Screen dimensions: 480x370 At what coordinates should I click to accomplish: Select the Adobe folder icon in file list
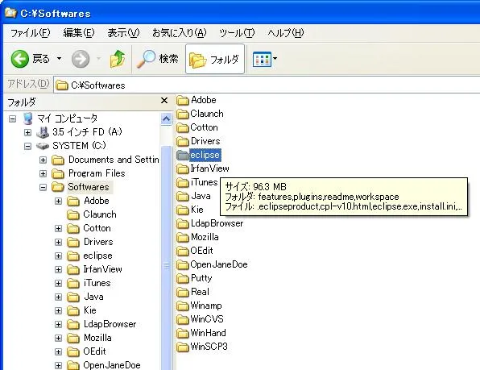(x=183, y=100)
